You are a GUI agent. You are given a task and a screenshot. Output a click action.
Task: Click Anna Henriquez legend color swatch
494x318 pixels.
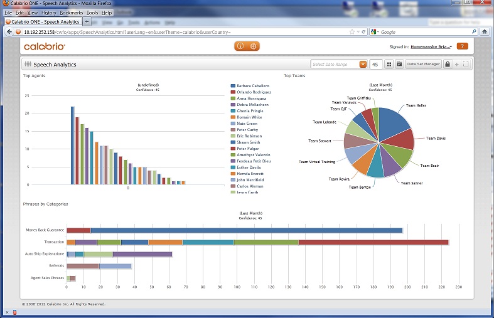click(233, 98)
